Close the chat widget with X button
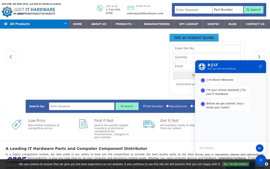The height and width of the screenshot is (169, 270). [x=261, y=160]
